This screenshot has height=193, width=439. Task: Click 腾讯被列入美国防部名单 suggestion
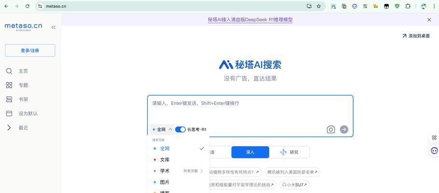pos(292,172)
